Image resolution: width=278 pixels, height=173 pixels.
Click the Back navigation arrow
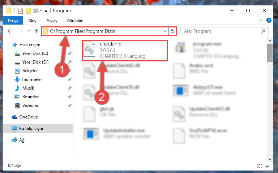tap(10, 31)
